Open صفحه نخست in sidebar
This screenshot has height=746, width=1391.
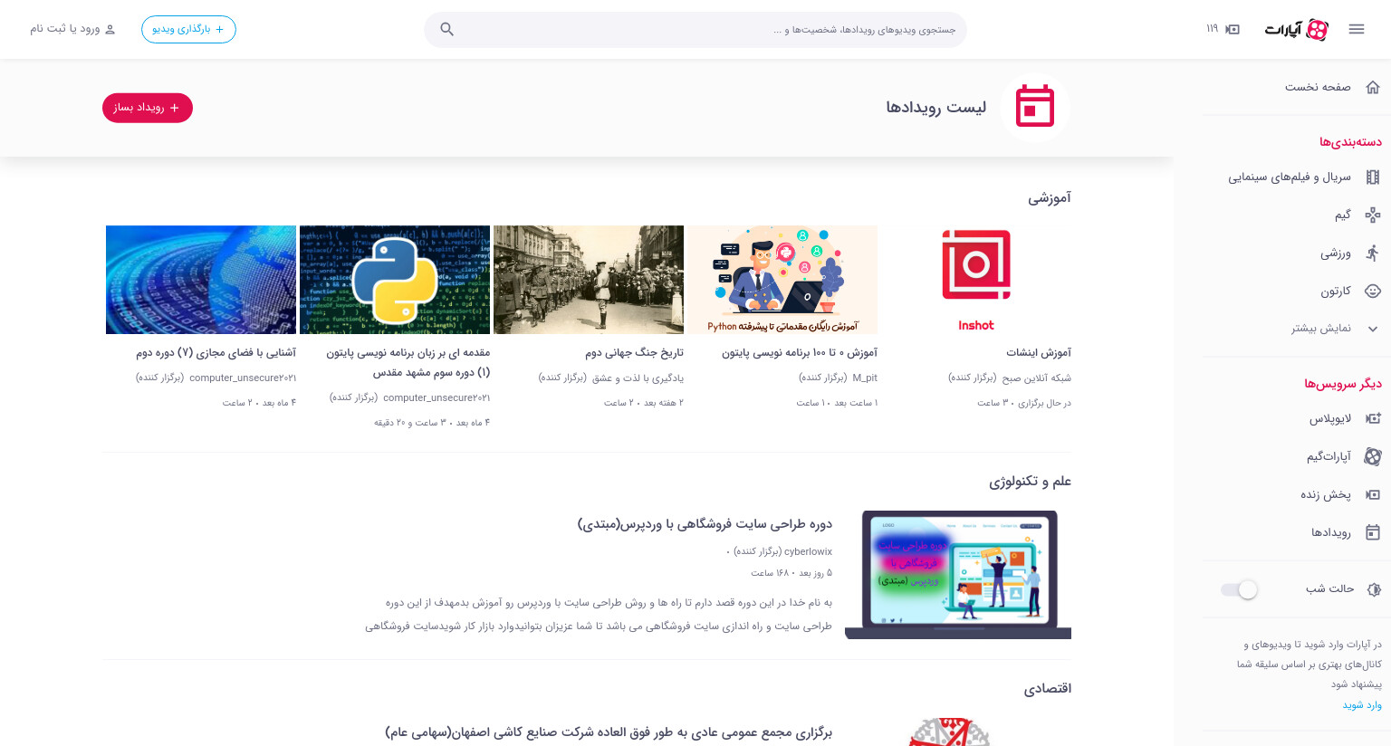(1318, 87)
